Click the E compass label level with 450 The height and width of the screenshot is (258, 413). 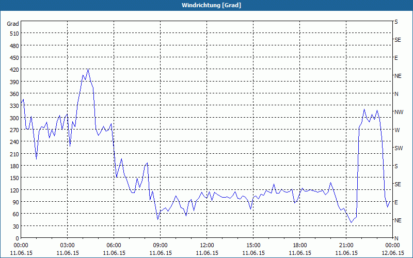click(396, 58)
